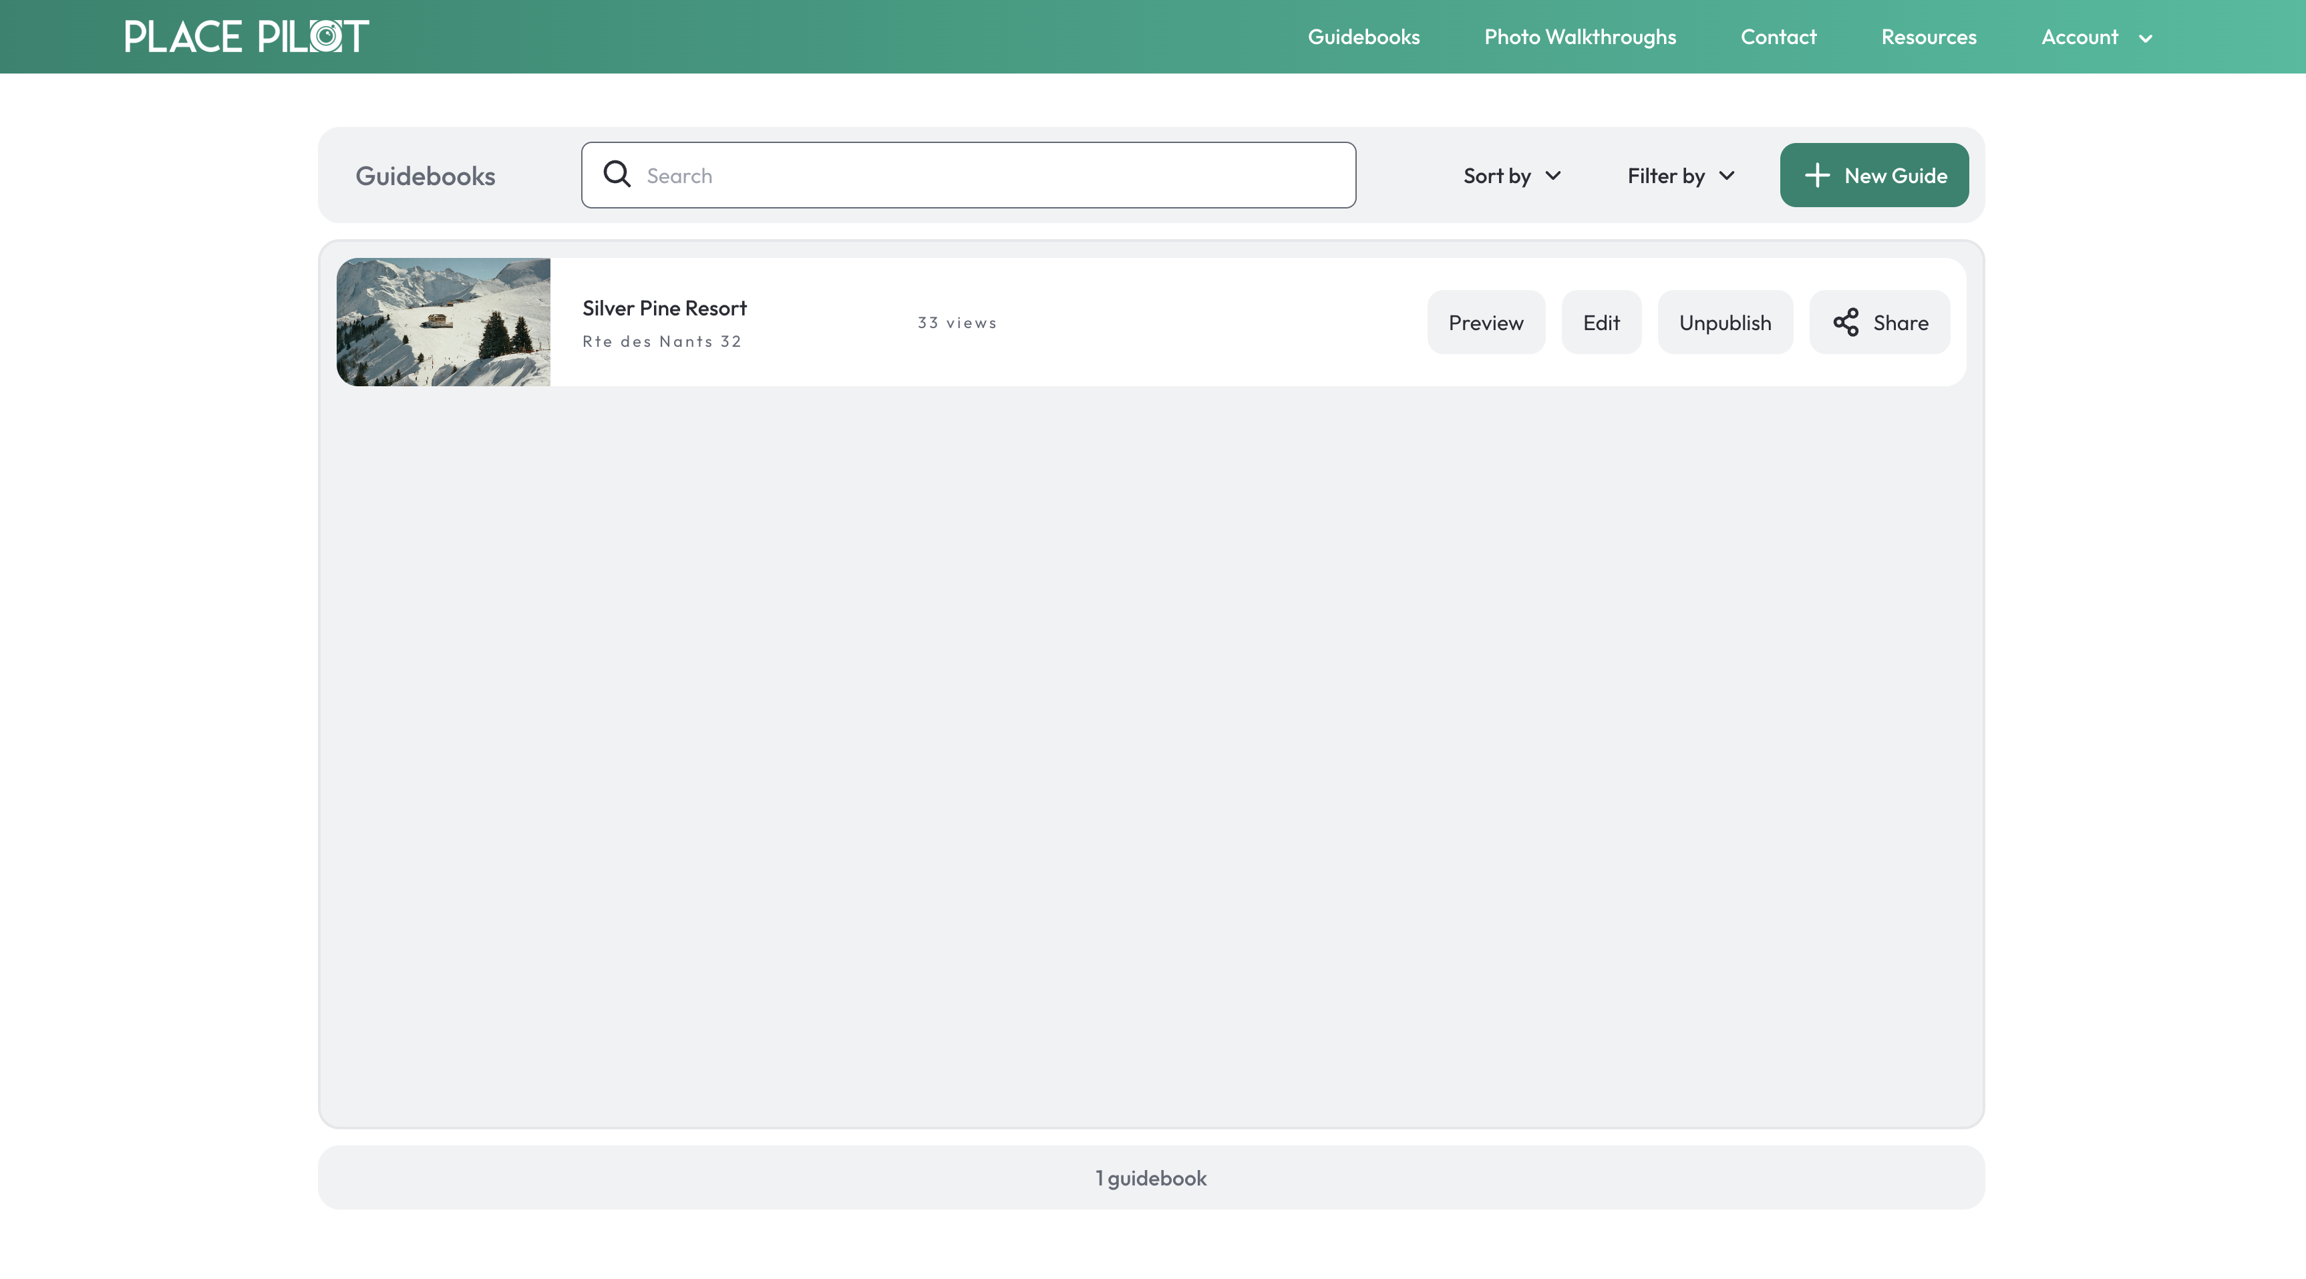2306x1279 pixels.
Task: Click the search magnifier icon
Action: tap(617, 174)
